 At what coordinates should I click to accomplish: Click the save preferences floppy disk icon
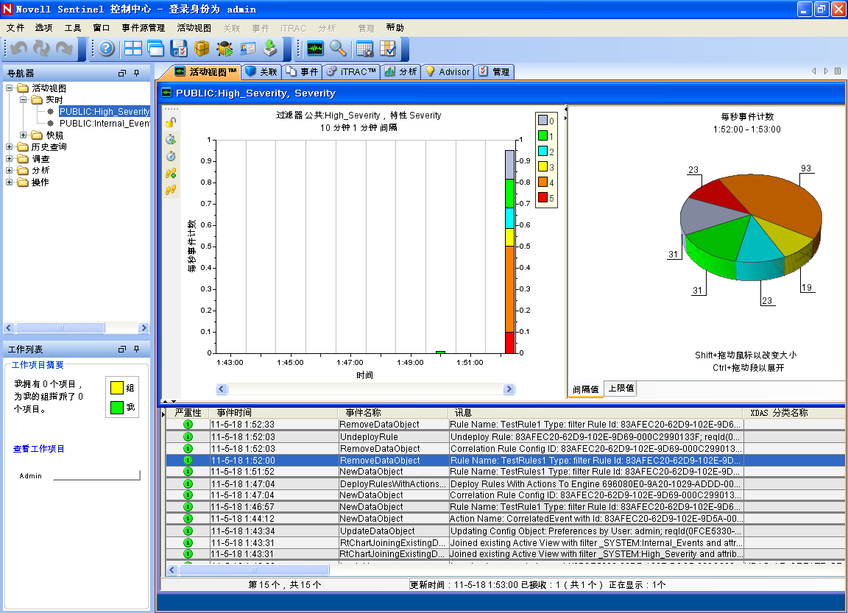click(178, 49)
